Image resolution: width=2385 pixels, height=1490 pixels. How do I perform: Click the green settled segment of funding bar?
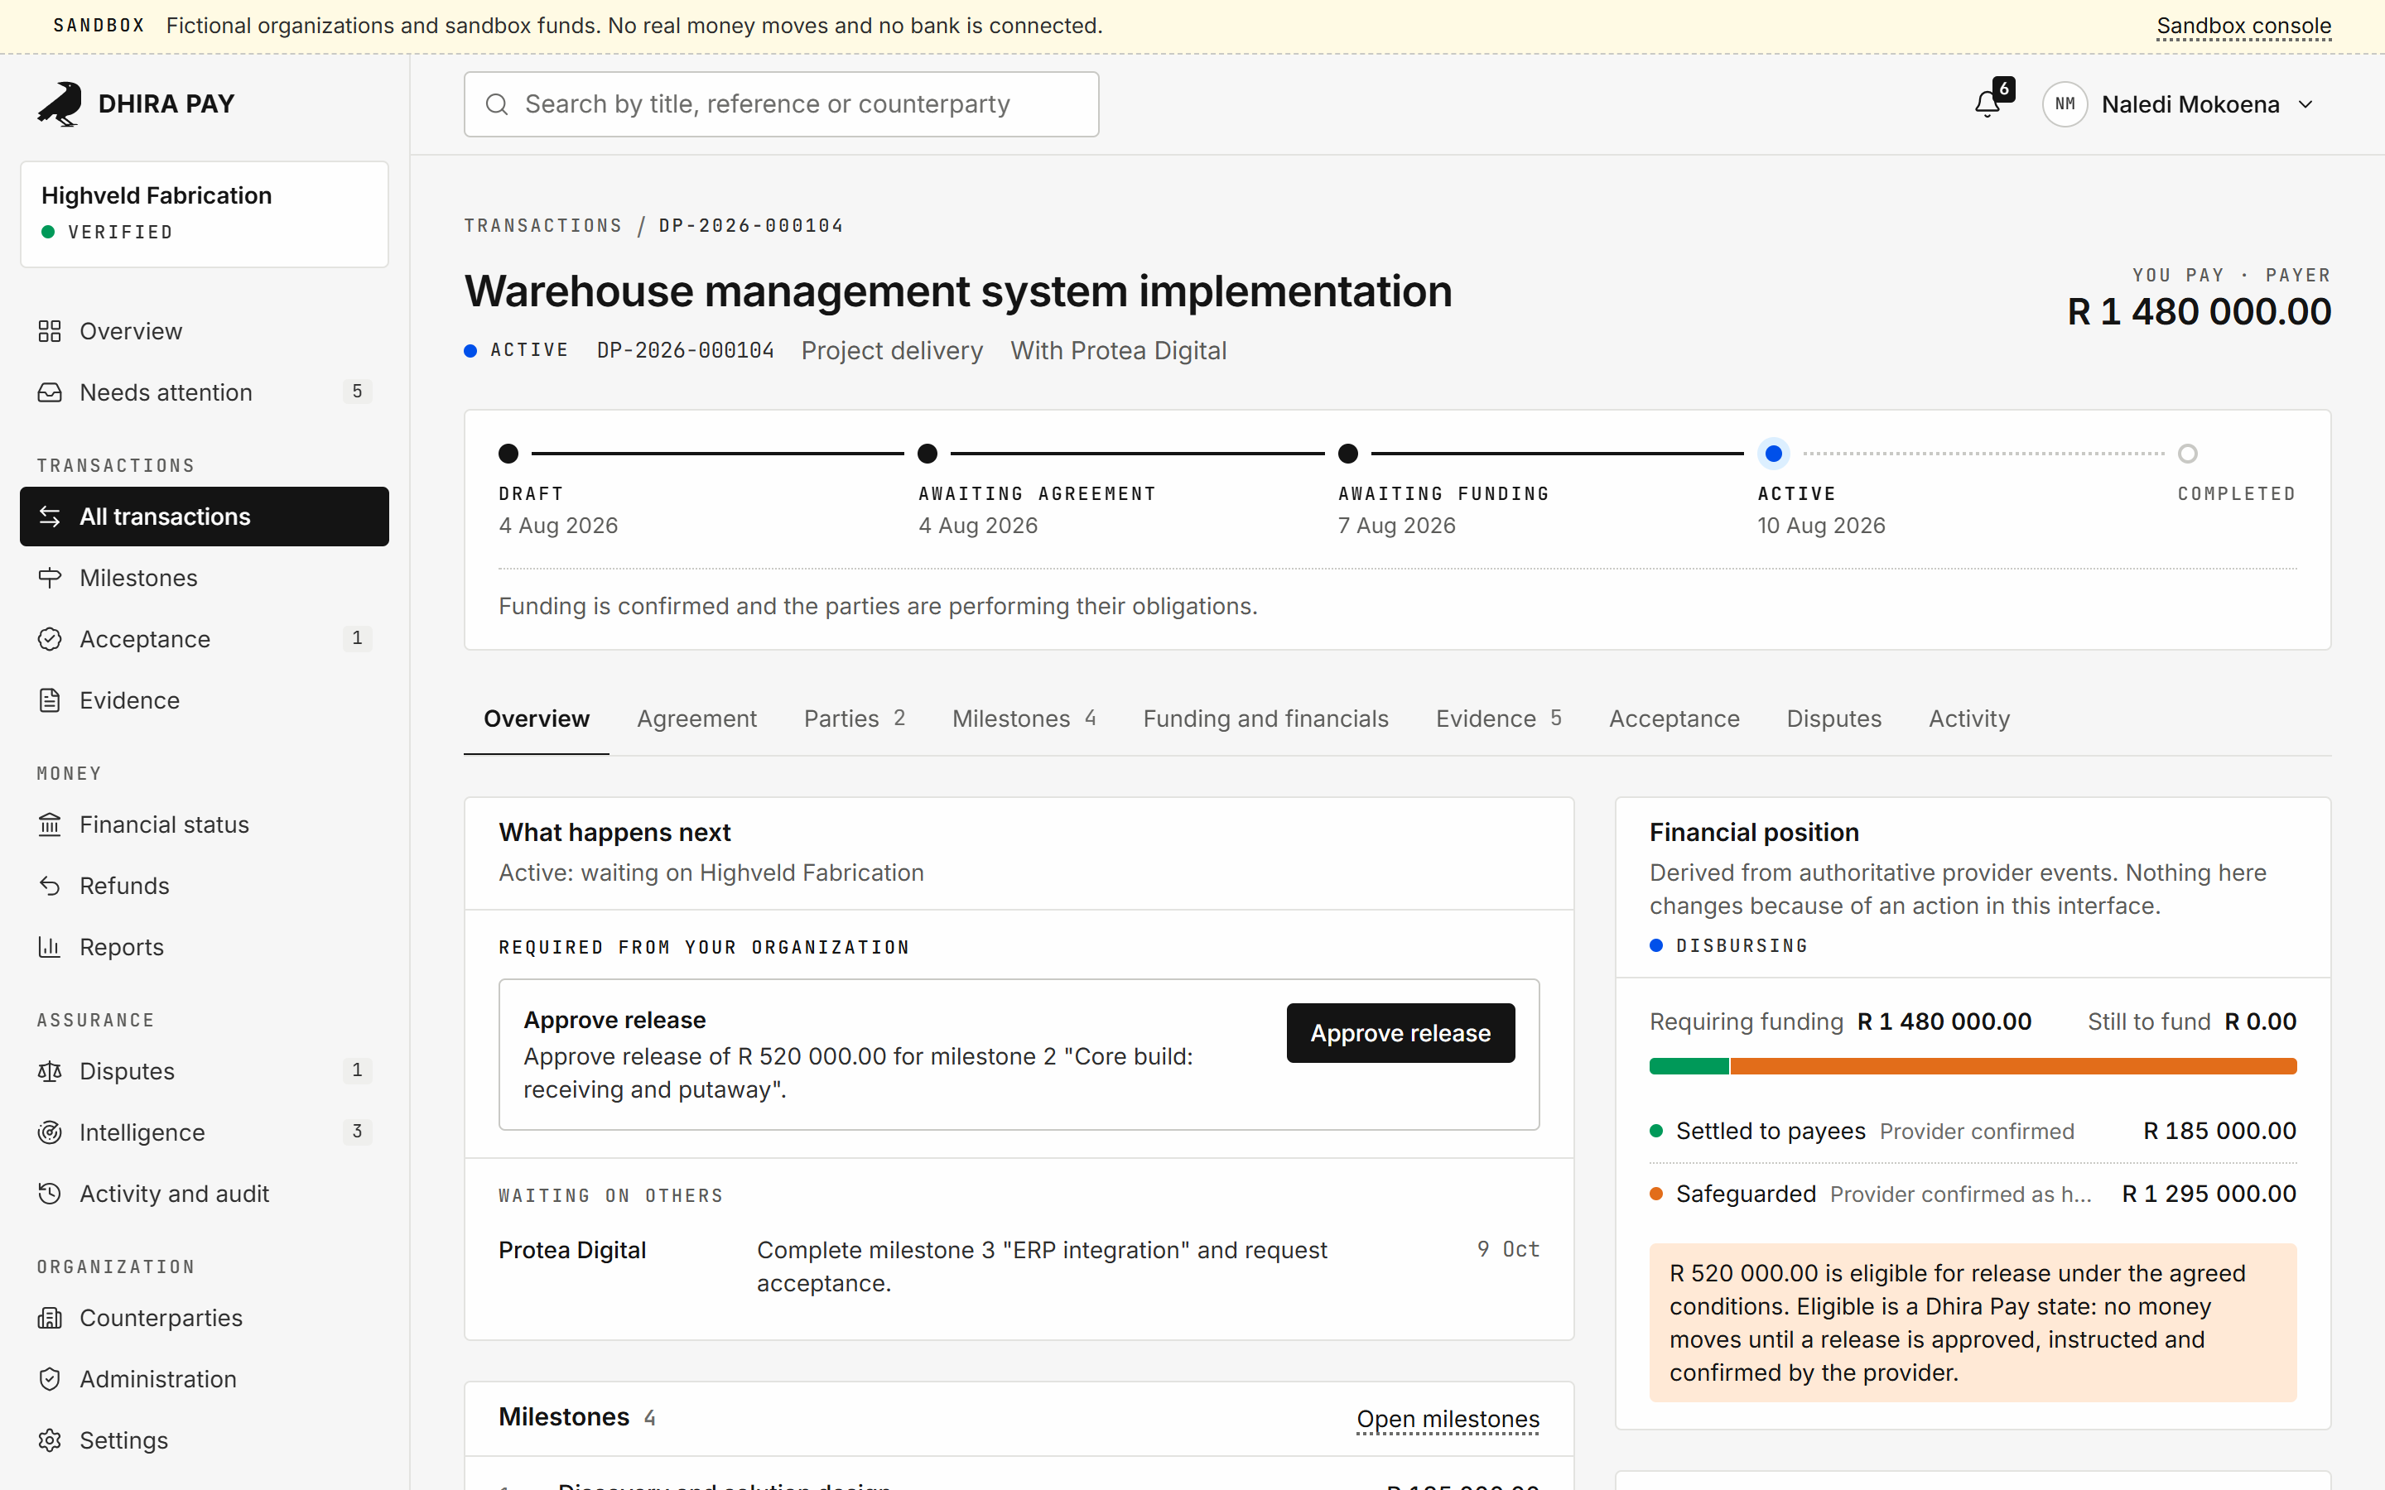click(1689, 1066)
